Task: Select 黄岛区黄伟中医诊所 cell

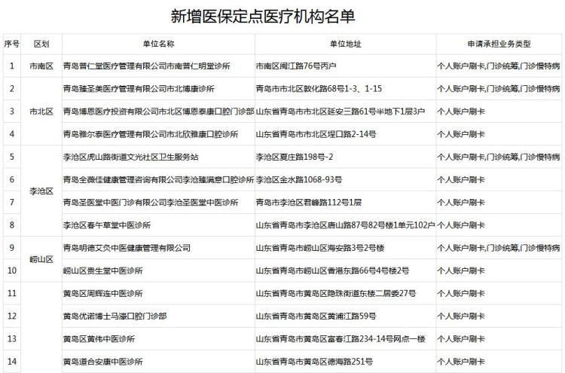Action: [158, 339]
